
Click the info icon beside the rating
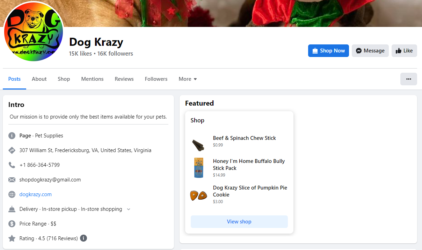point(83,238)
